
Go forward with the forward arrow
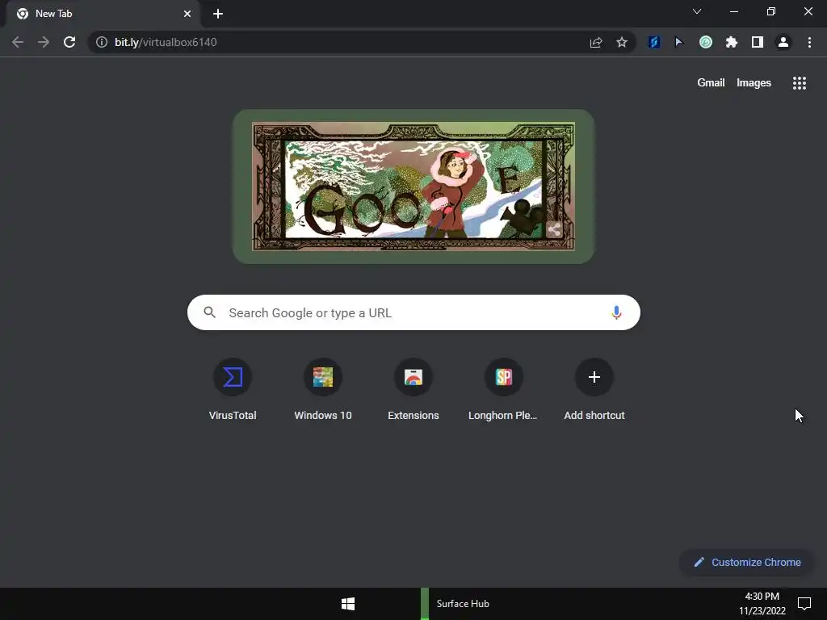point(44,42)
